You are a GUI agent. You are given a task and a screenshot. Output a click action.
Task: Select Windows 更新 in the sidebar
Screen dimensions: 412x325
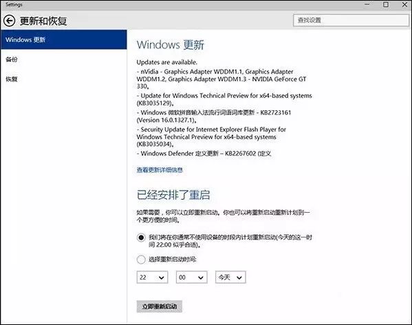[63, 40]
